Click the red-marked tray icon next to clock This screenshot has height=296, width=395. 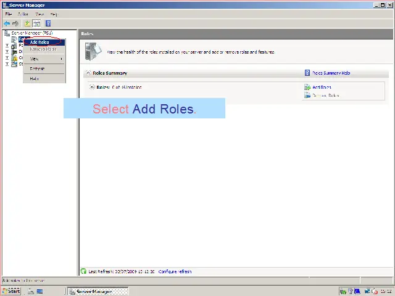[375, 292]
